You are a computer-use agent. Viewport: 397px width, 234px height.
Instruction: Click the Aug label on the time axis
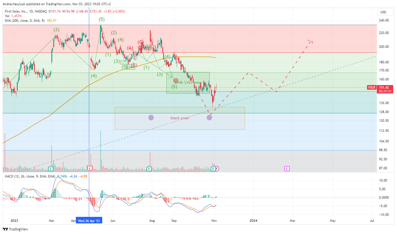coord(152,221)
